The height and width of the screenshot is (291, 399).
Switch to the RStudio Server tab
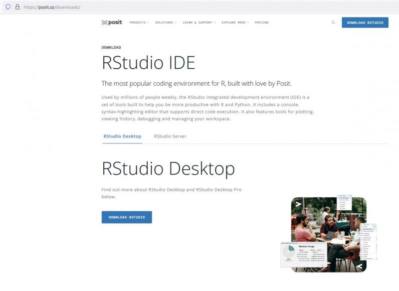170,136
